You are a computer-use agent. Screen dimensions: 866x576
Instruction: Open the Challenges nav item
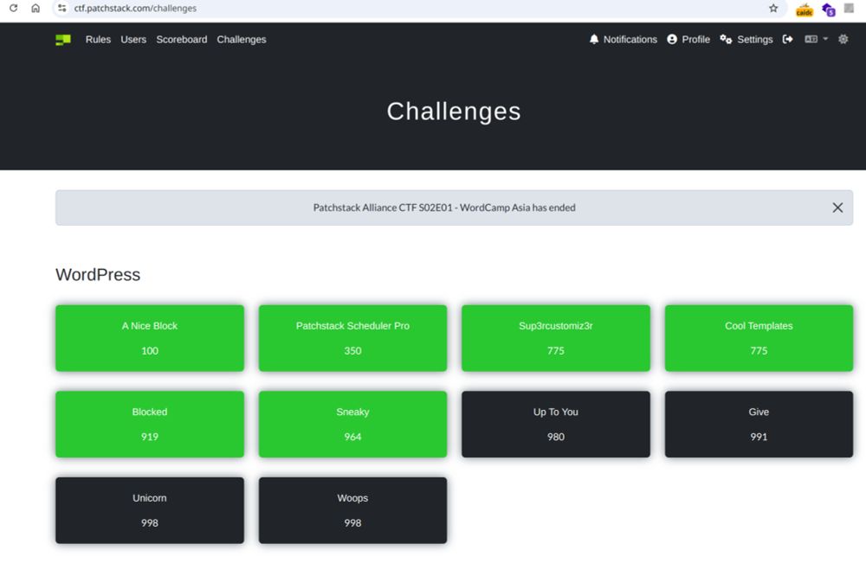click(x=242, y=40)
